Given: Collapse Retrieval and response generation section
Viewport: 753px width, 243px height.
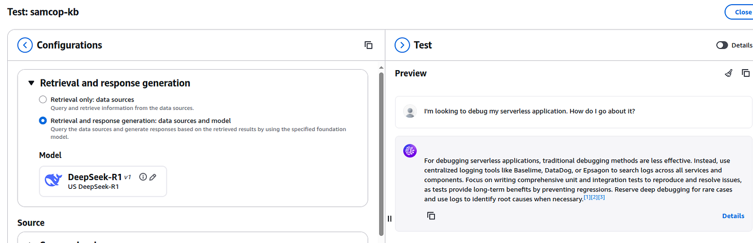Looking at the screenshot, I should coord(31,83).
